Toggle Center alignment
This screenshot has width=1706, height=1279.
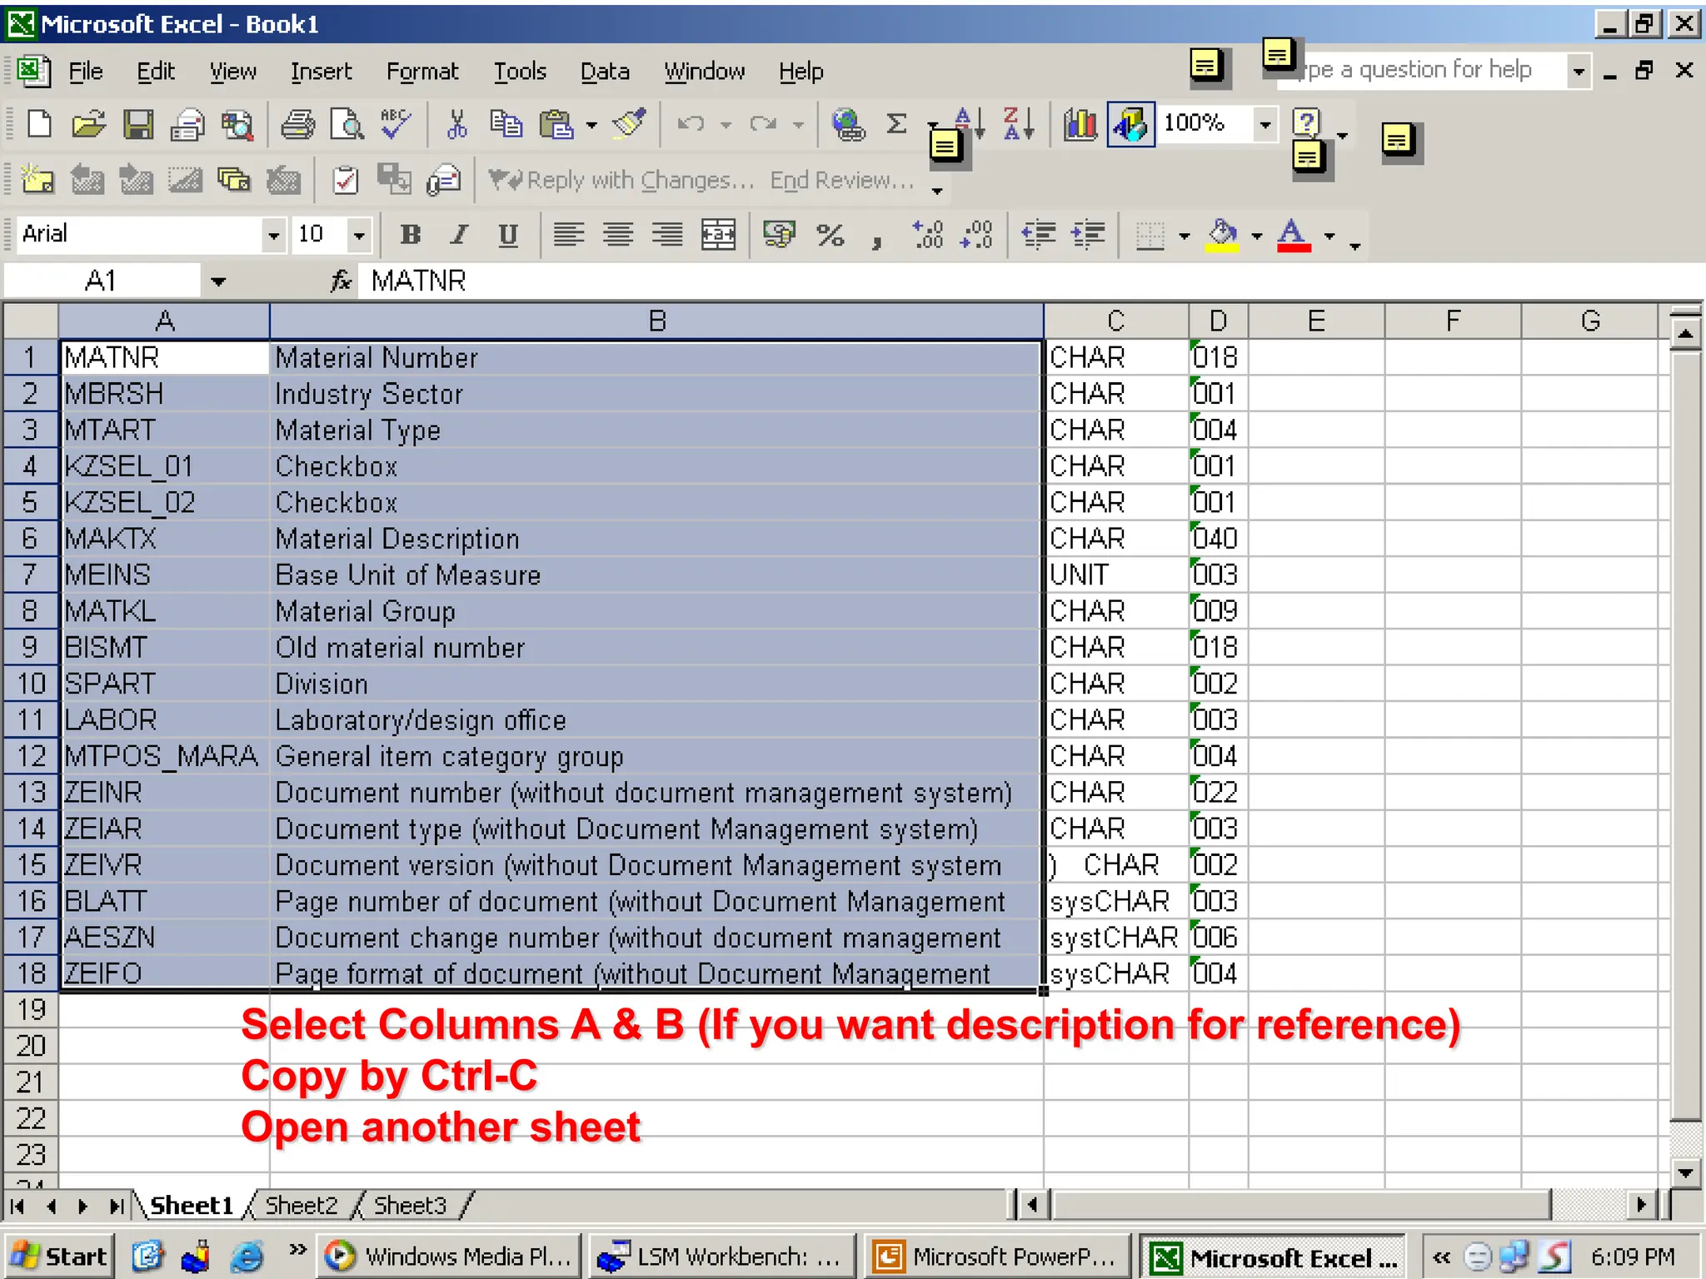[x=618, y=235]
